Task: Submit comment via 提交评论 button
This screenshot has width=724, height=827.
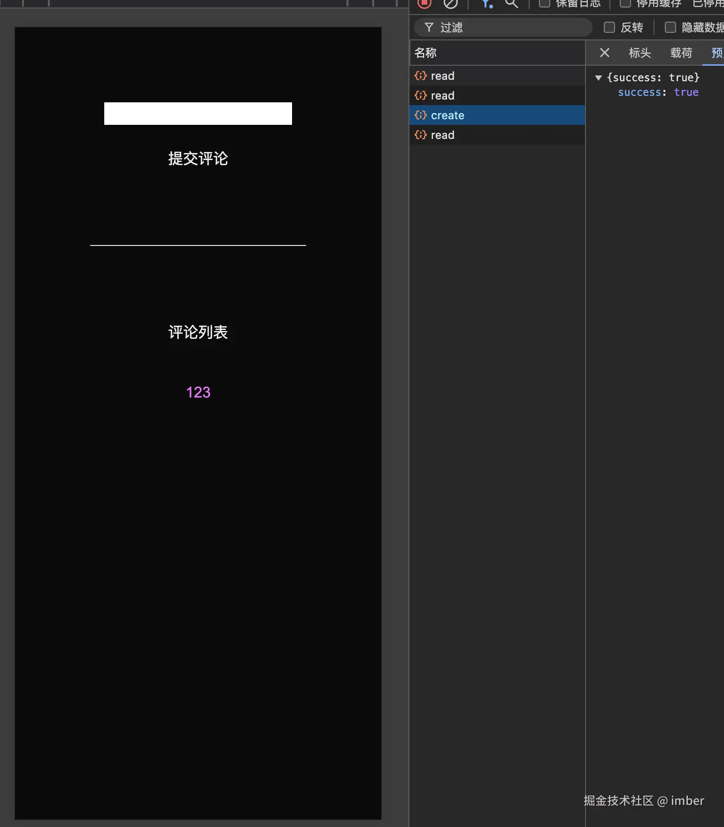Action: [198, 159]
